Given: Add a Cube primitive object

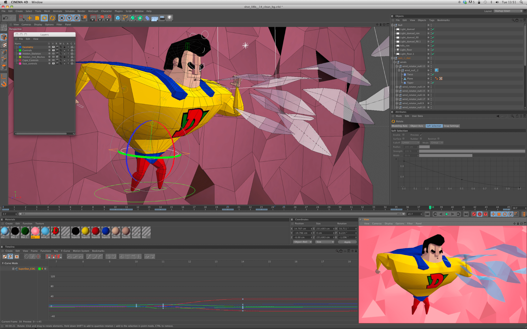Looking at the screenshot, I should (x=118, y=18).
